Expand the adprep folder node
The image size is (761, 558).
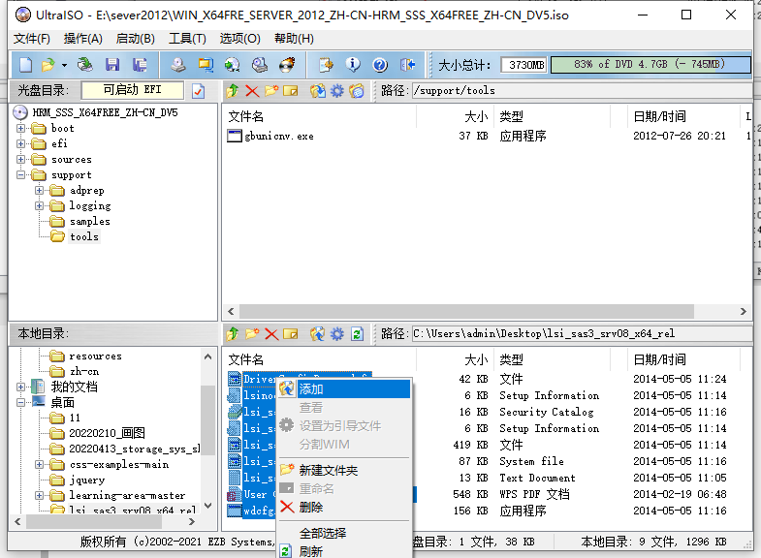point(40,191)
